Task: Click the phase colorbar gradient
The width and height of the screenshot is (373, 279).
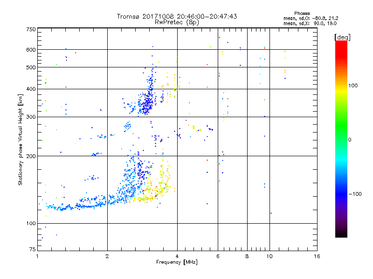Action: point(341,139)
